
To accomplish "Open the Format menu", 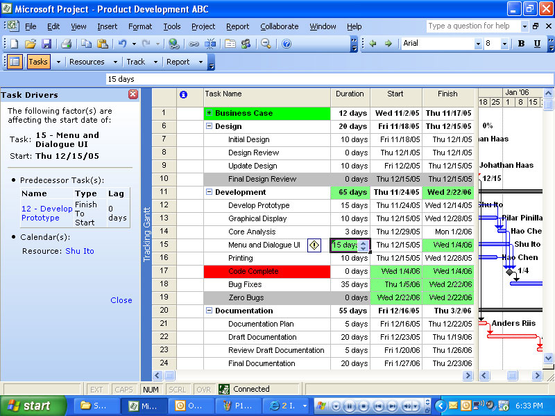I will coord(140,26).
